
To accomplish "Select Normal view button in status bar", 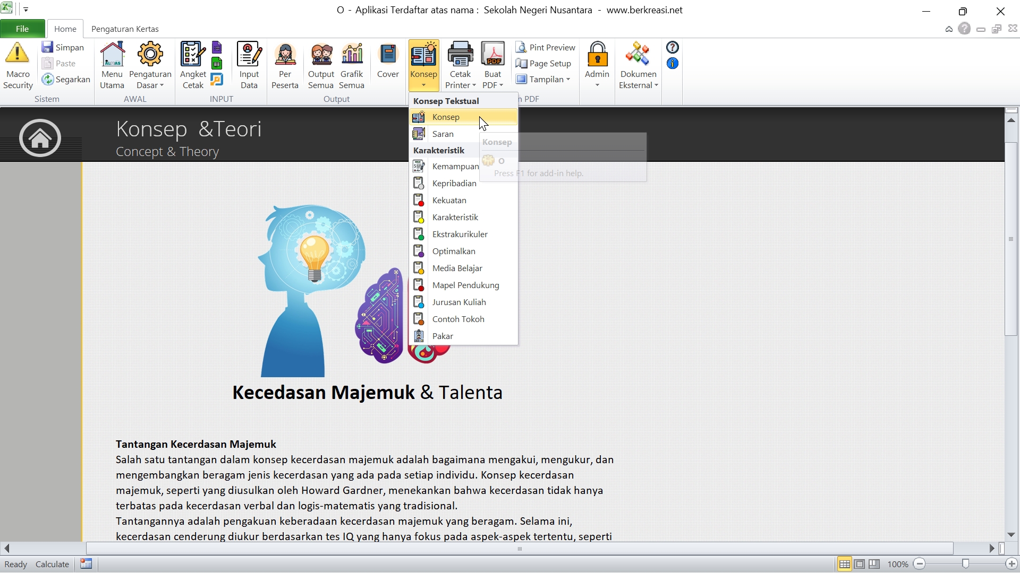I will pos(844,564).
